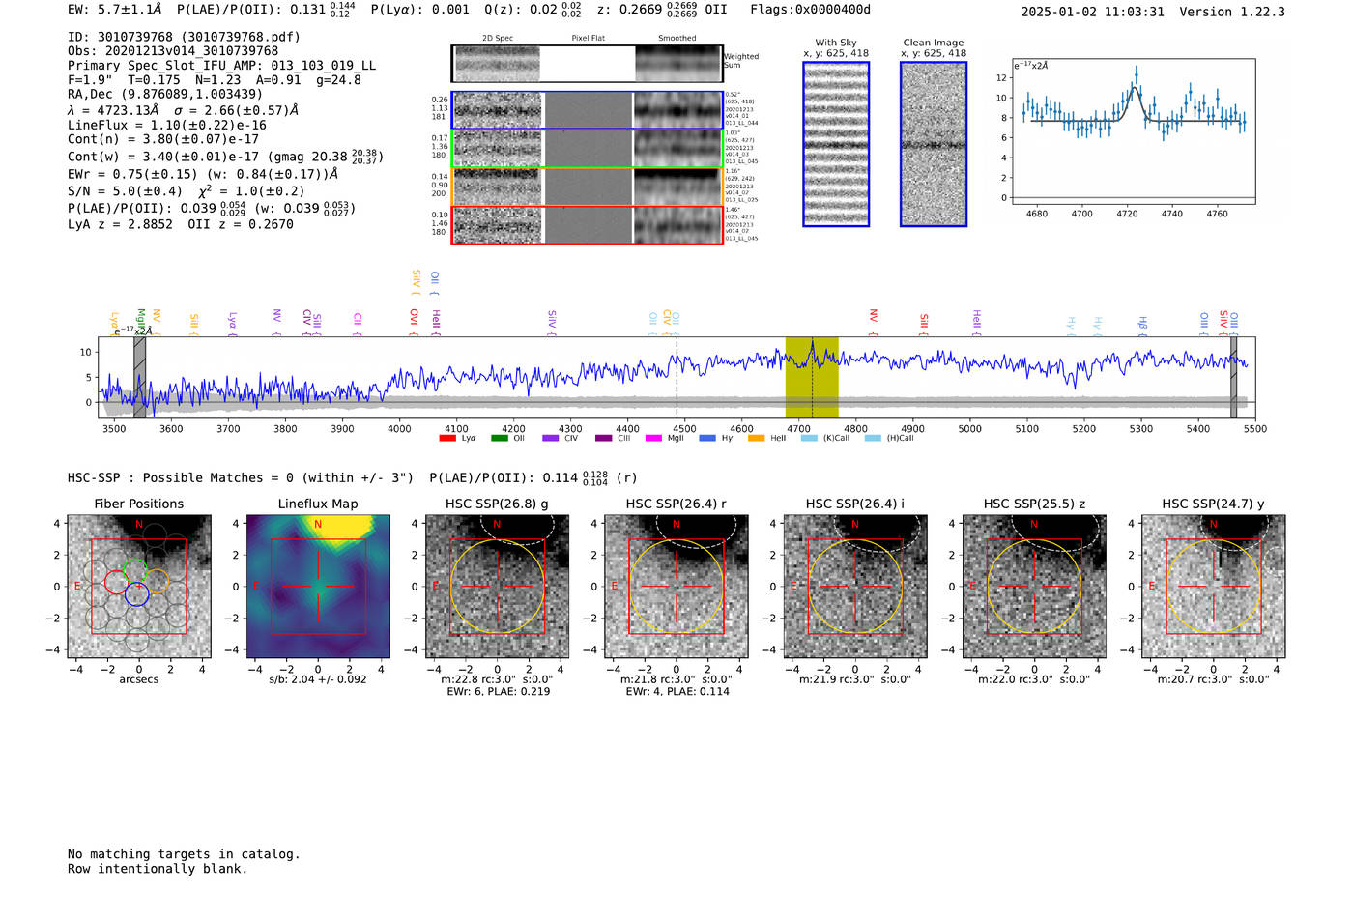Open the With Sky CCD image
Screen dimensions: 1353x921
pos(836,144)
